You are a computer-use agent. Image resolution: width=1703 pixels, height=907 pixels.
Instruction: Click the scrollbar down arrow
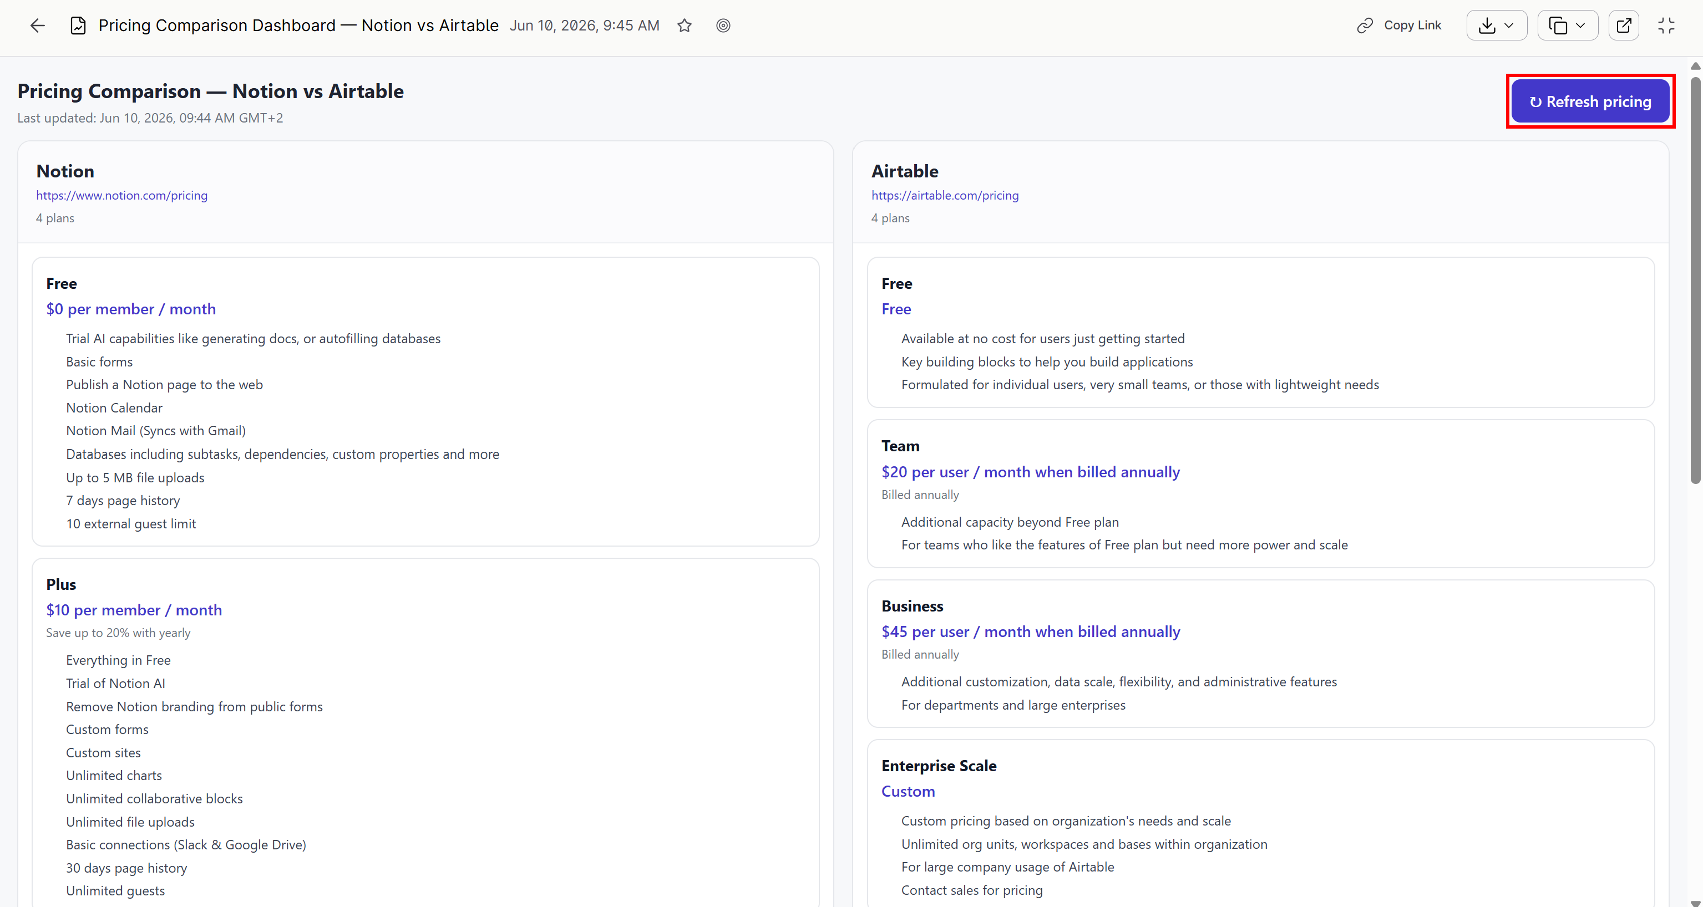[x=1695, y=903]
